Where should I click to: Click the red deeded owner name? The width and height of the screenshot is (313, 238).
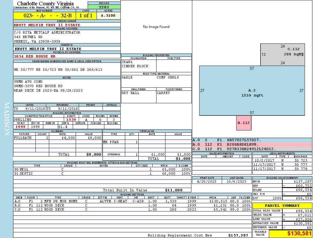[47, 25]
